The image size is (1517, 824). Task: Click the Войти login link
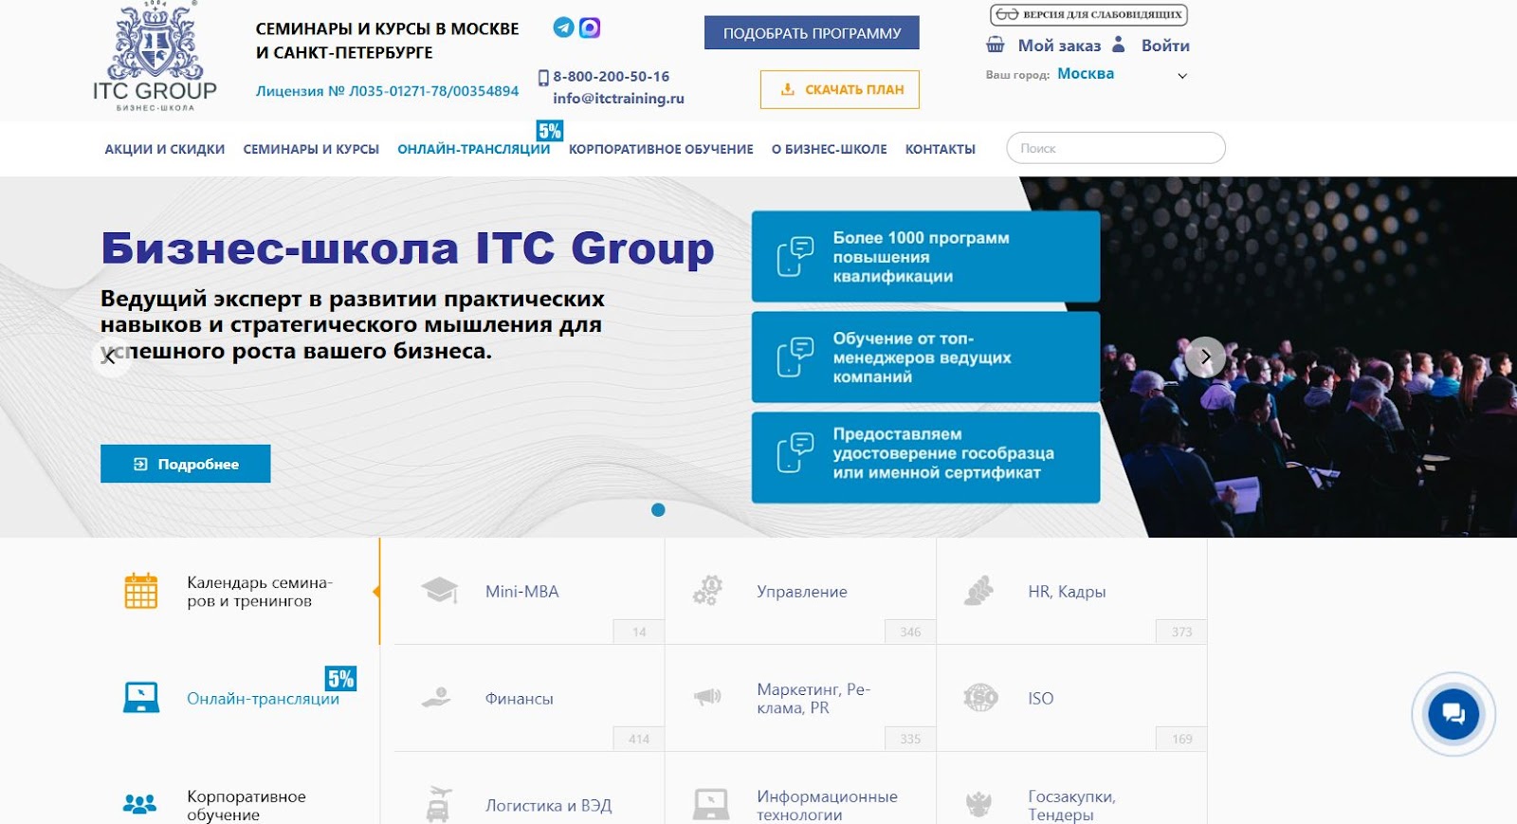click(x=1165, y=46)
